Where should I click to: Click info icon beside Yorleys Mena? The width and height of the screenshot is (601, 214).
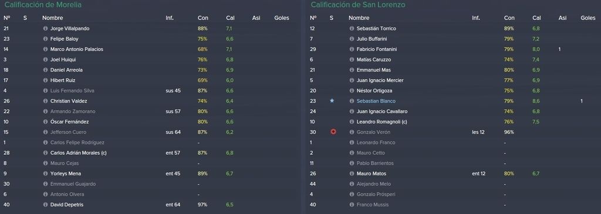pos(45,174)
